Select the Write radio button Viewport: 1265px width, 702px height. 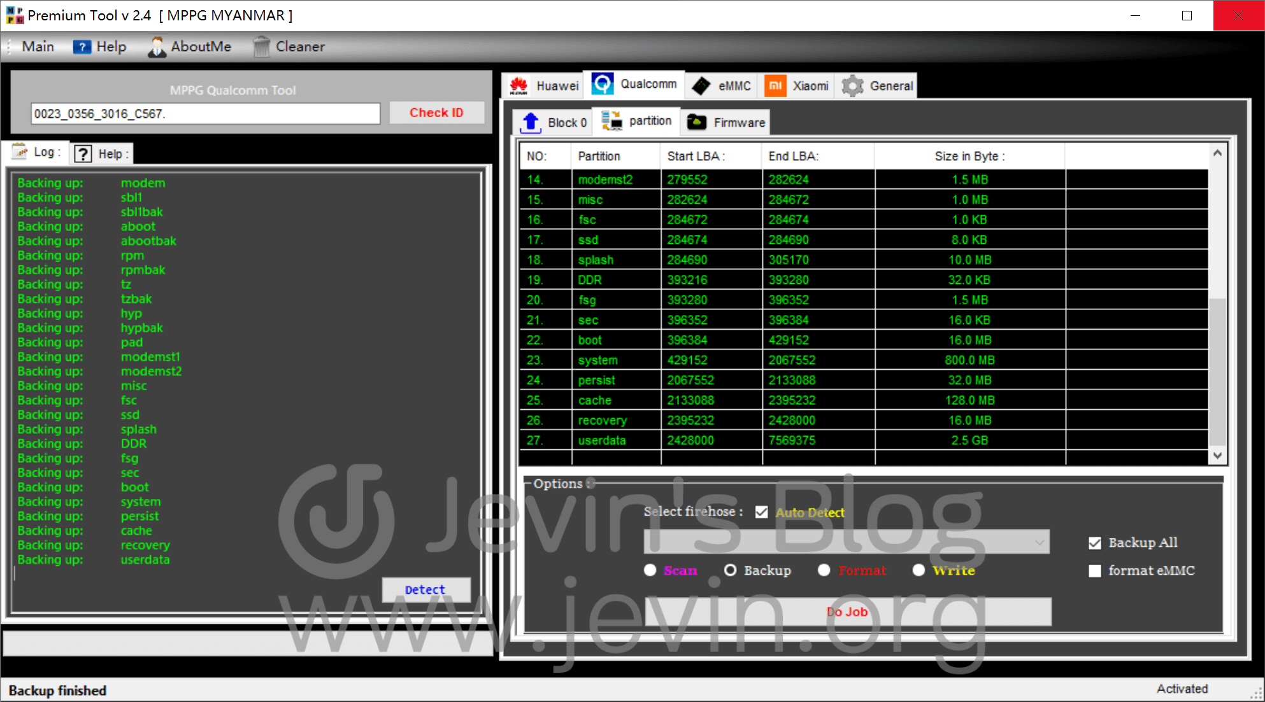918,570
